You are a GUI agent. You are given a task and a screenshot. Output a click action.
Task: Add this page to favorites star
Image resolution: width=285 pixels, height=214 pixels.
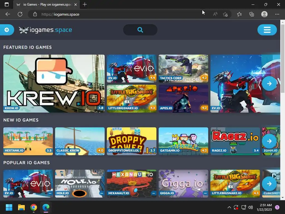225,14
